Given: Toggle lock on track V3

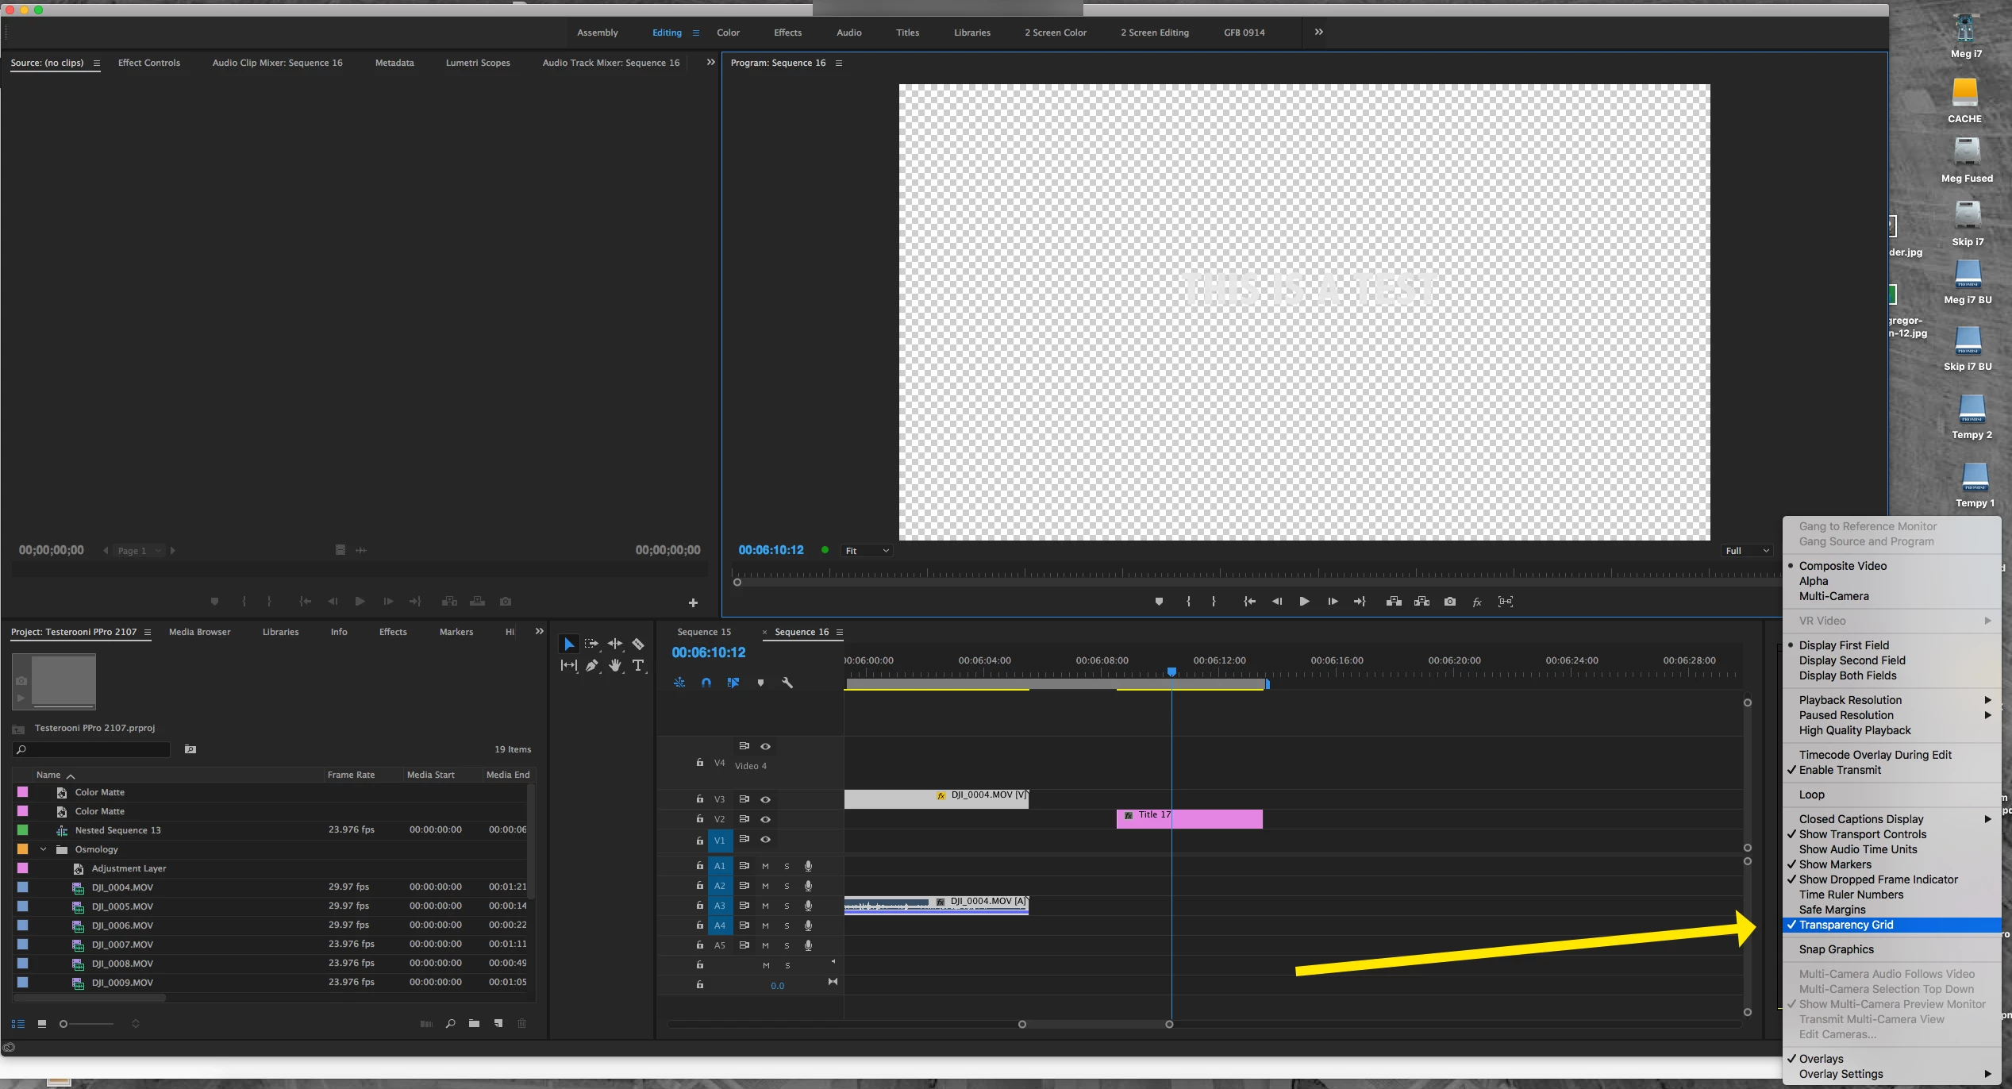Looking at the screenshot, I should click(699, 799).
